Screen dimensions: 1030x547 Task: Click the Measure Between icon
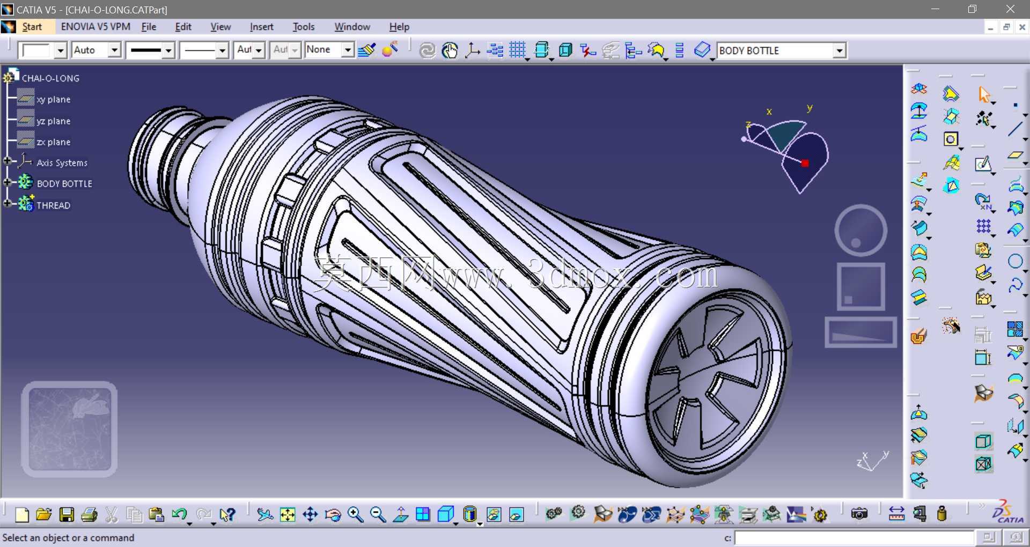[896, 514]
